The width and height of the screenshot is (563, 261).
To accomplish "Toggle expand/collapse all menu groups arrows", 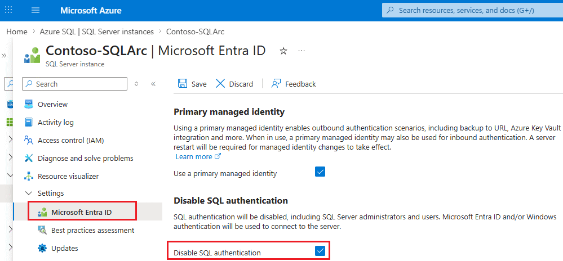I will coord(136,84).
